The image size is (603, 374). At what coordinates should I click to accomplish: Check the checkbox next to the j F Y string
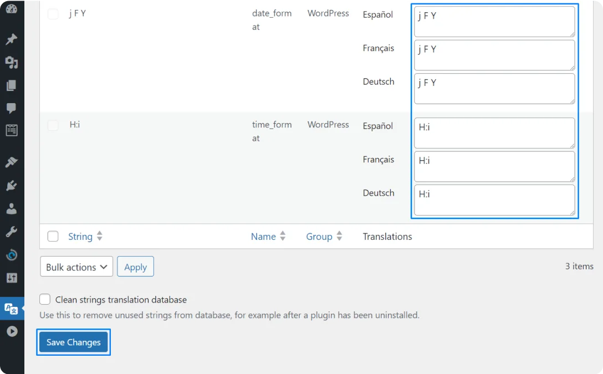(53, 13)
